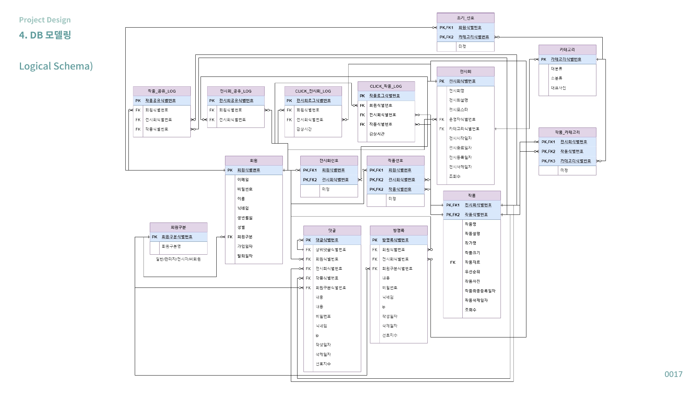
Task: Click 댓글식별번호 primary key field
Action: [x=327, y=240]
